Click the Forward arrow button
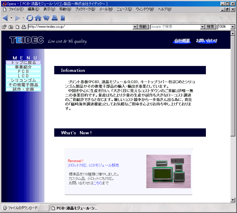This screenshot has height=213, width=237. [17, 18]
